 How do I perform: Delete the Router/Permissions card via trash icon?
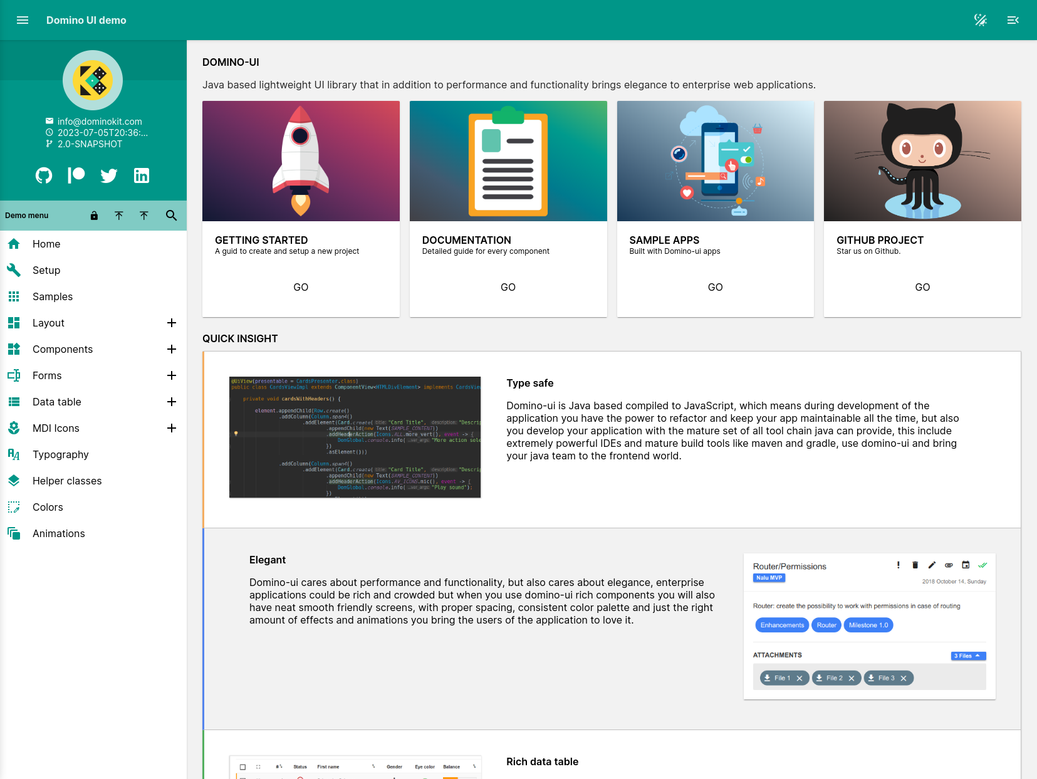point(915,565)
